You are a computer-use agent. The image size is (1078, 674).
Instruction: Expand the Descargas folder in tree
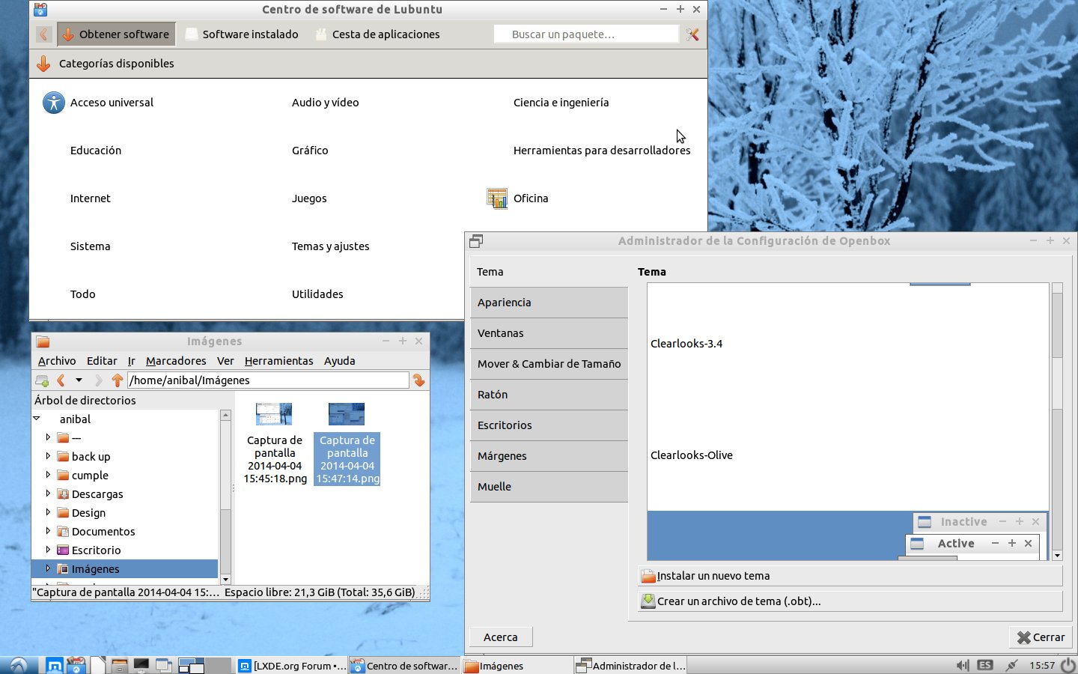(48, 493)
